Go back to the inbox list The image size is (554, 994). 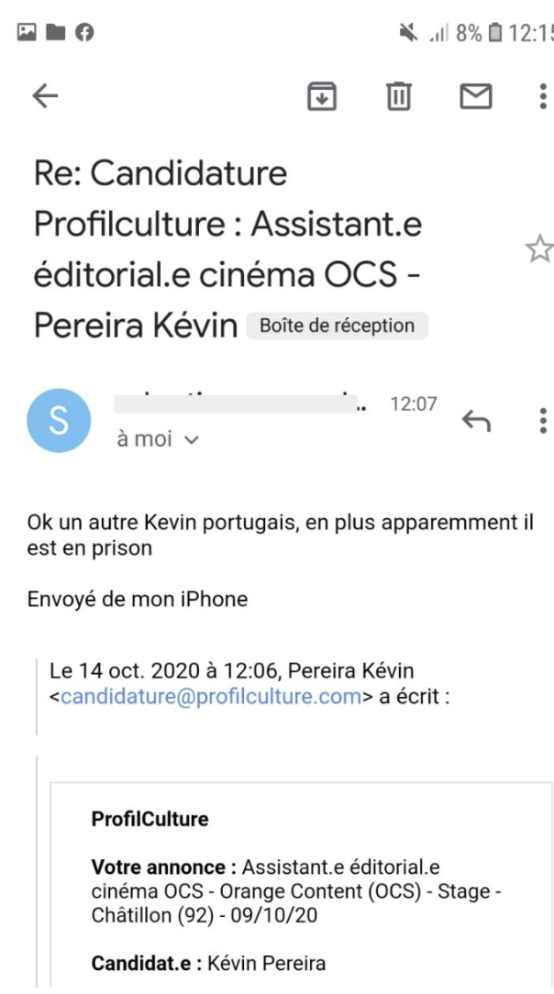pyautogui.click(x=45, y=96)
